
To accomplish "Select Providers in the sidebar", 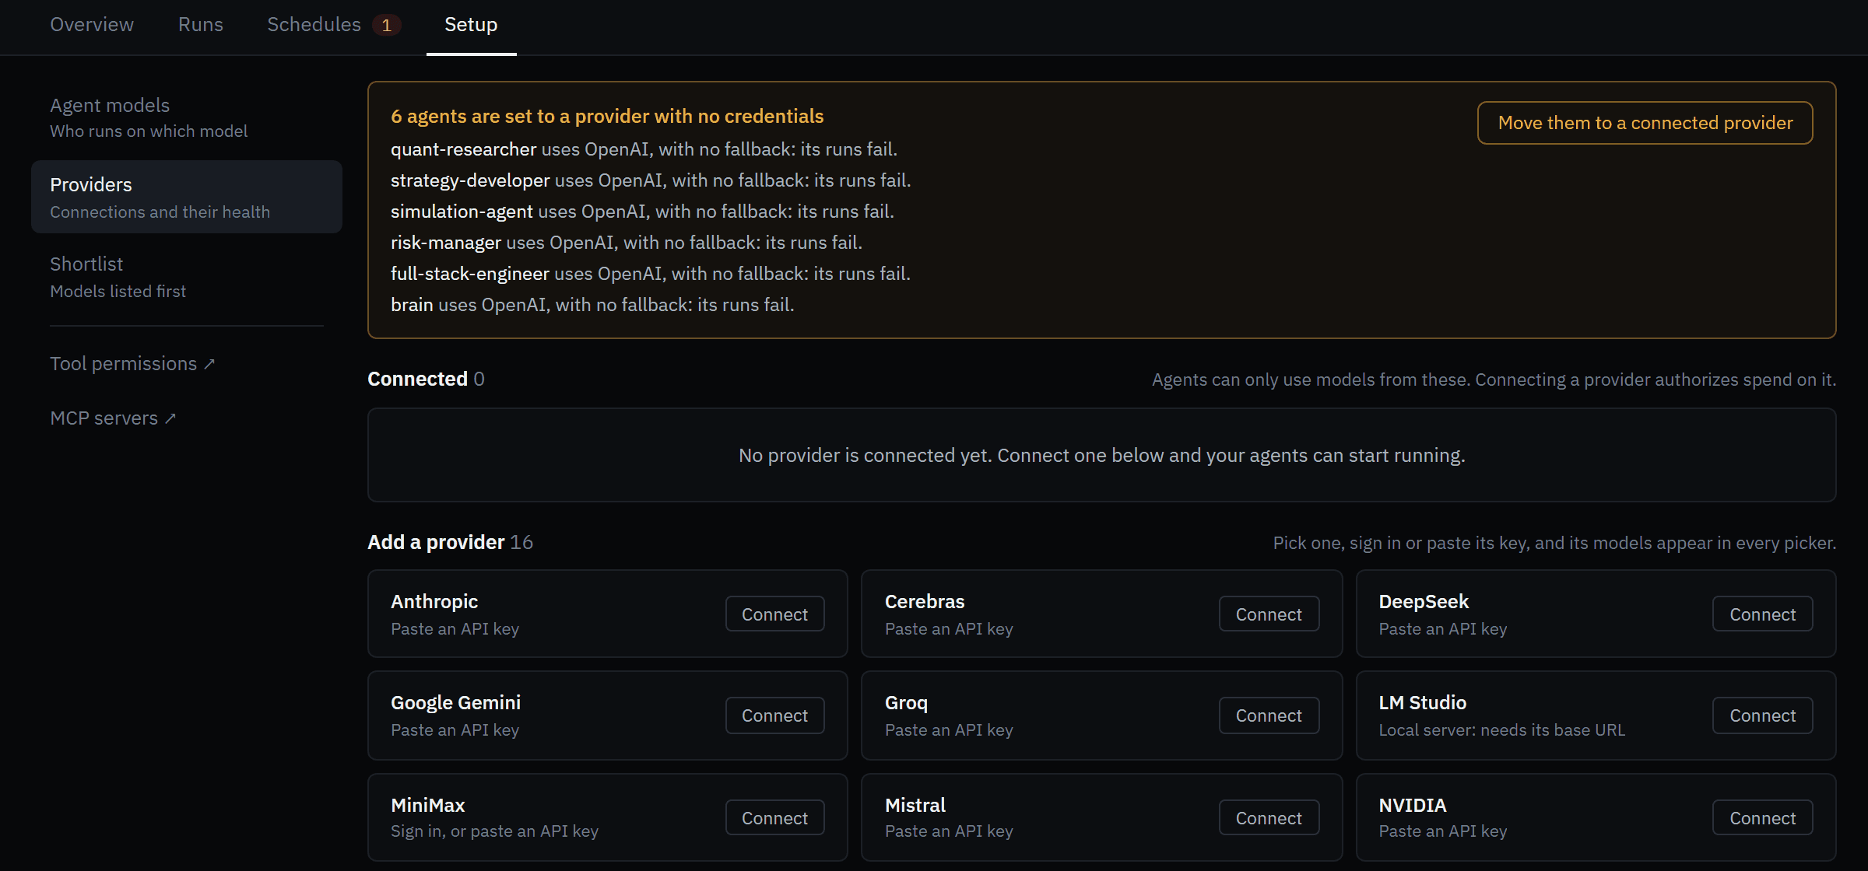I will tap(187, 197).
